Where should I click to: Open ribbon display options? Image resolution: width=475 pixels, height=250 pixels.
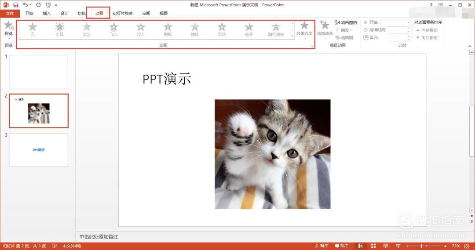(441, 5)
